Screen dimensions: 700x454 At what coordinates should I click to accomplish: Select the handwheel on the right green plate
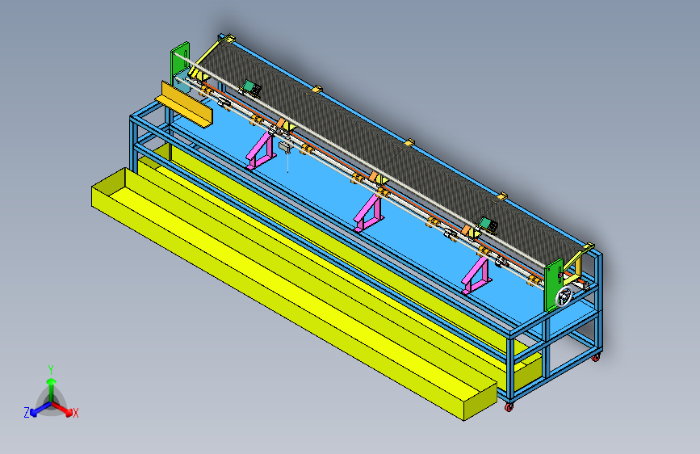(x=564, y=296)
